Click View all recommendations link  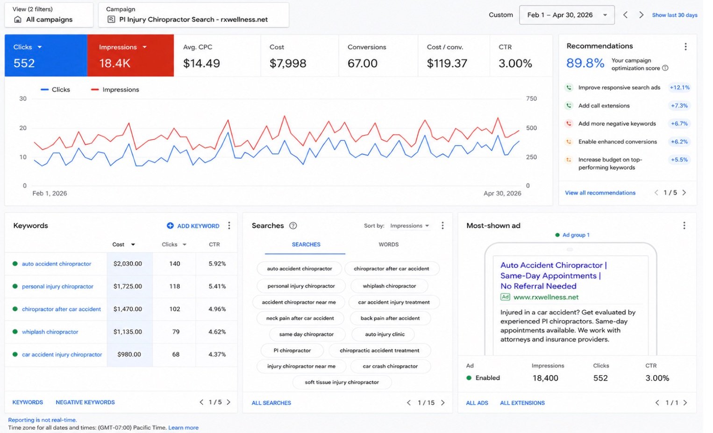tap(600, 193)
